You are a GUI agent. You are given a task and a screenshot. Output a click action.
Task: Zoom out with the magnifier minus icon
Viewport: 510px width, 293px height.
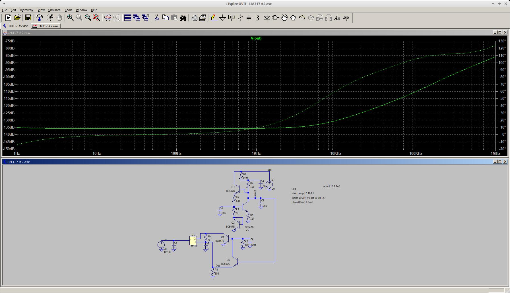pyautogui.click(x=88, y=18)
